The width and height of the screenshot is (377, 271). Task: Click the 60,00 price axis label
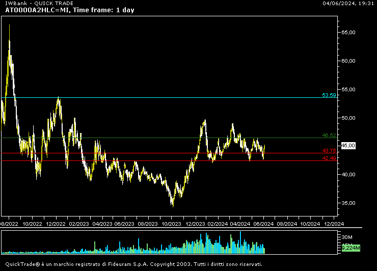coord(348,61)
